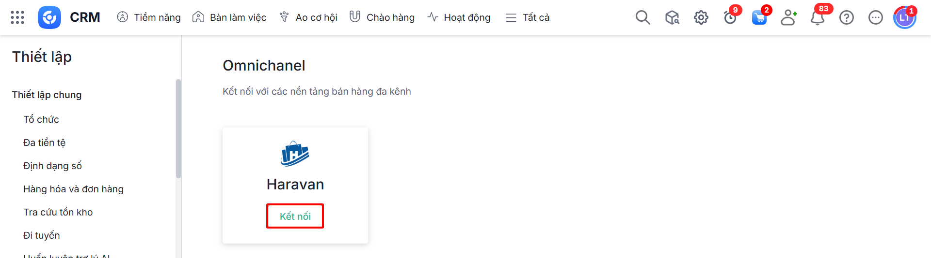Click the sidebar vertical scrollbar
931x258 pixels.
click(178, 129)
